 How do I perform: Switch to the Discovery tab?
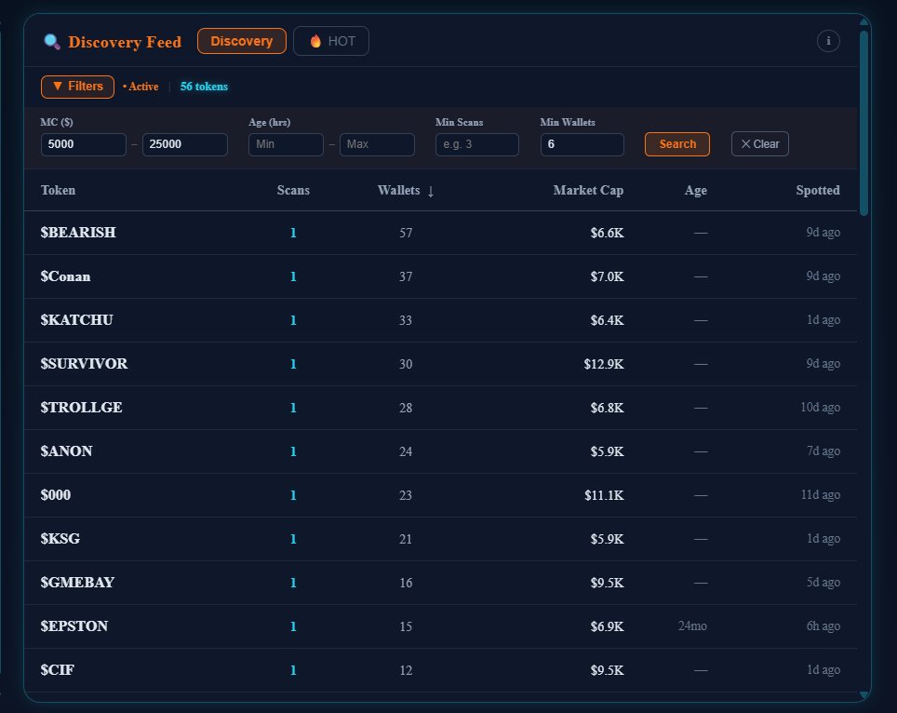click(x=241, y=41)
